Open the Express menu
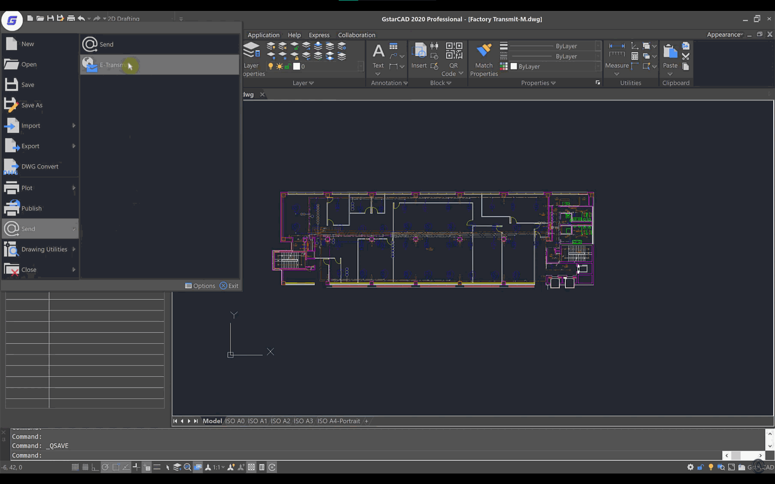The height and width of the screenshot is (484, 775). (319, 35)
